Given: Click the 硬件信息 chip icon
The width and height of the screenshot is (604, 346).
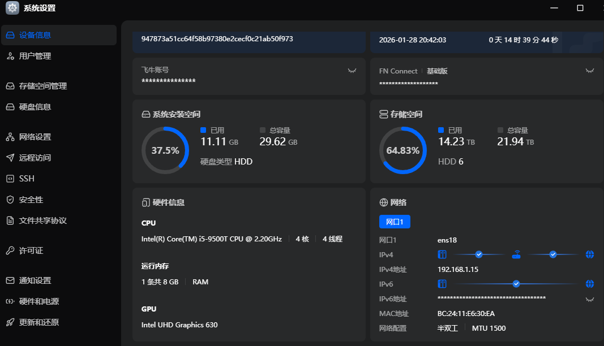Looking at the screenshot, I should tap(145, 202).
